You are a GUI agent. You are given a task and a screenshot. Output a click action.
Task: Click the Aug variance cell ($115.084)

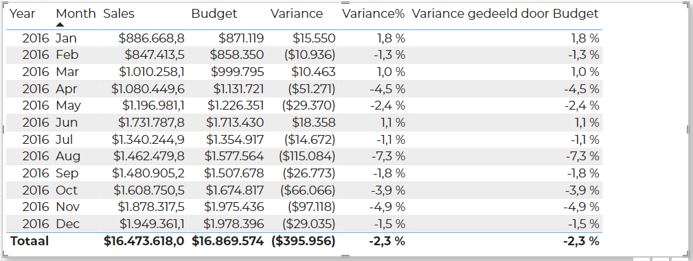[307, 156]
